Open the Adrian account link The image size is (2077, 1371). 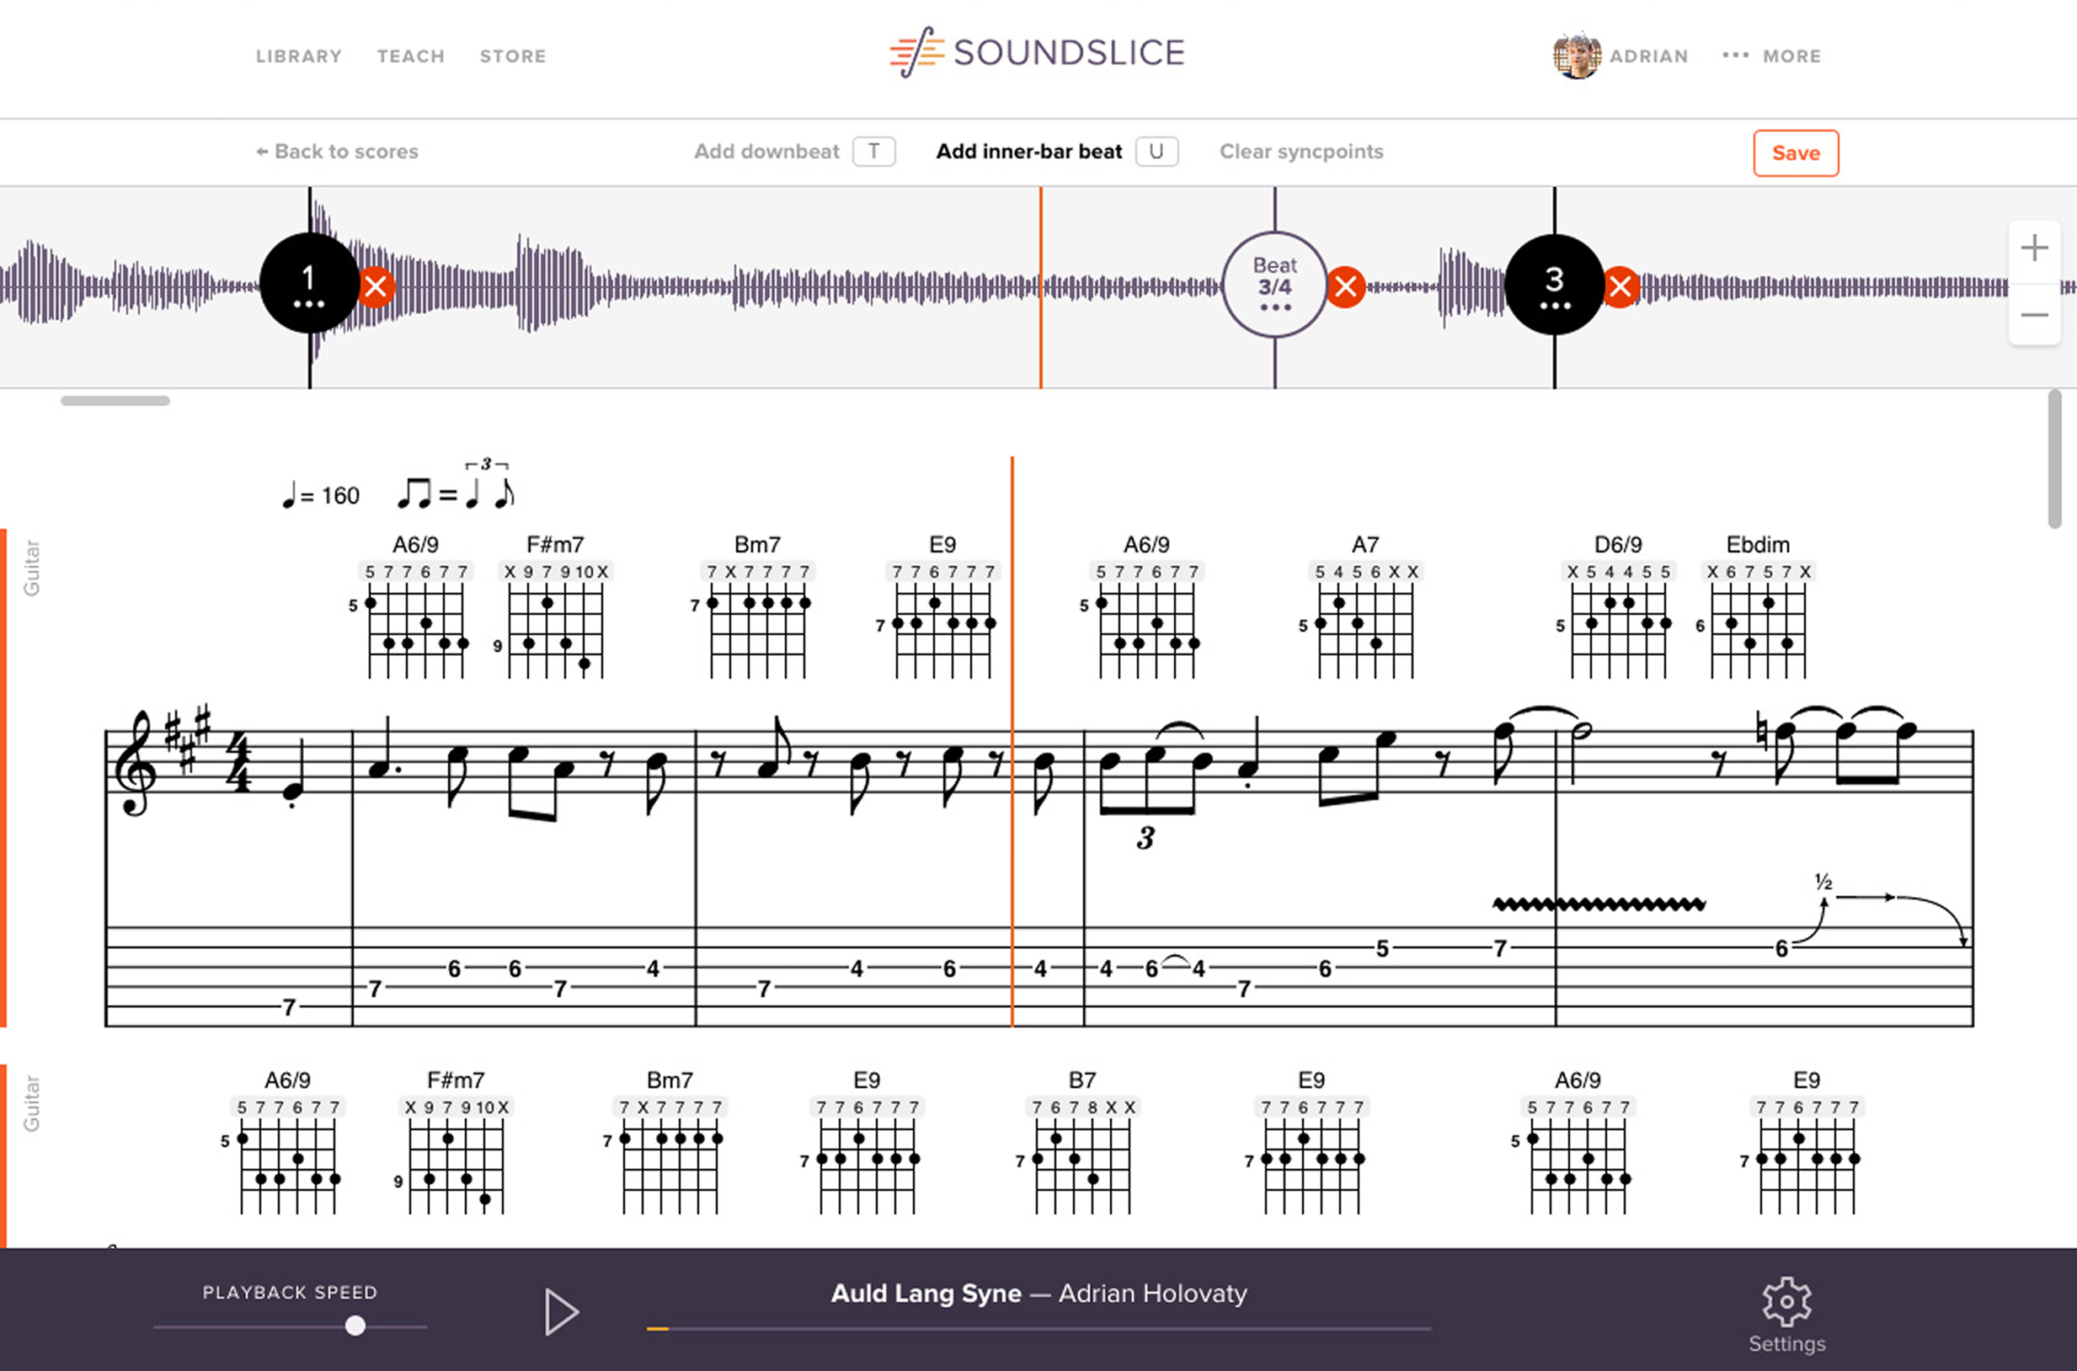pyautogui.click(x=1648, y=56)
